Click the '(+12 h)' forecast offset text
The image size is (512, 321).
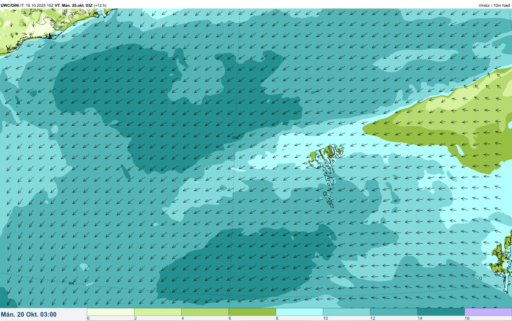pos(100,5)
